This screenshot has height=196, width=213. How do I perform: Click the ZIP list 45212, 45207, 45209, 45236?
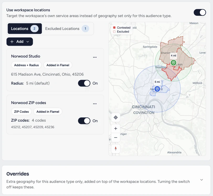pos(33,127)
